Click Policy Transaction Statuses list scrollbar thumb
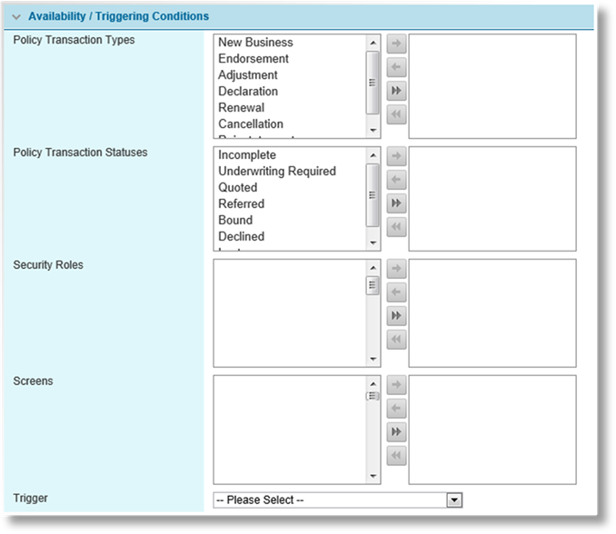 coord(373,195)
